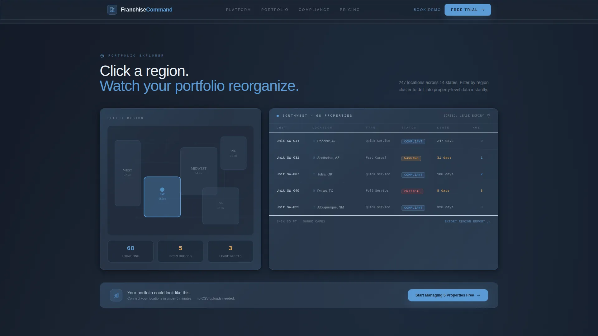This screenshot has height=336, width=598.
Task: Click the blue dot beside the Southwest heading
Action: click(x=278, y=116)
